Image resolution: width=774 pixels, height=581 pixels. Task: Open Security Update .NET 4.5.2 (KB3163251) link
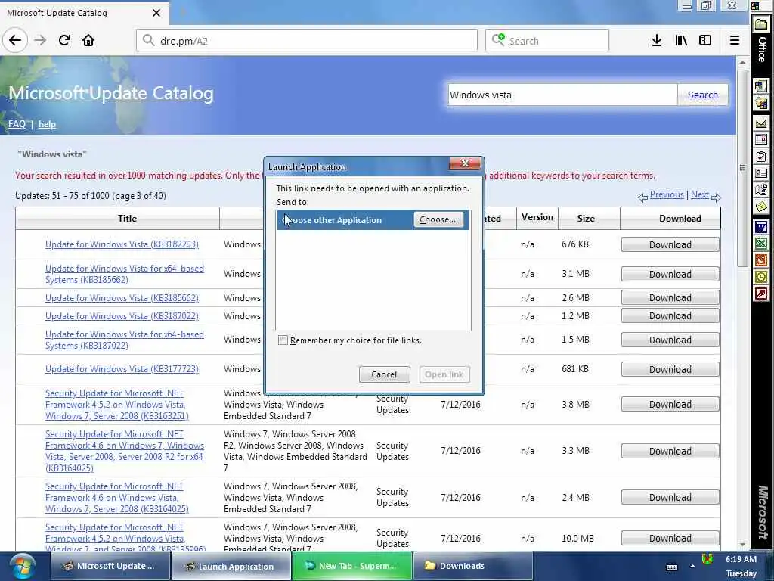pyautogui.click(x=117, y=405)
